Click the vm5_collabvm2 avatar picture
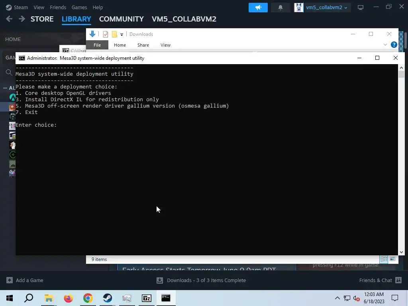408x306 pixels. point(299,8)
